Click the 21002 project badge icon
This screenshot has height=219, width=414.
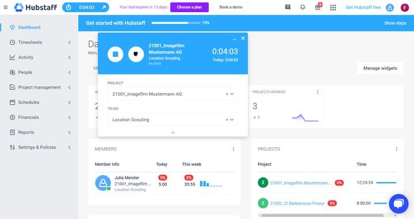point(263,203)
